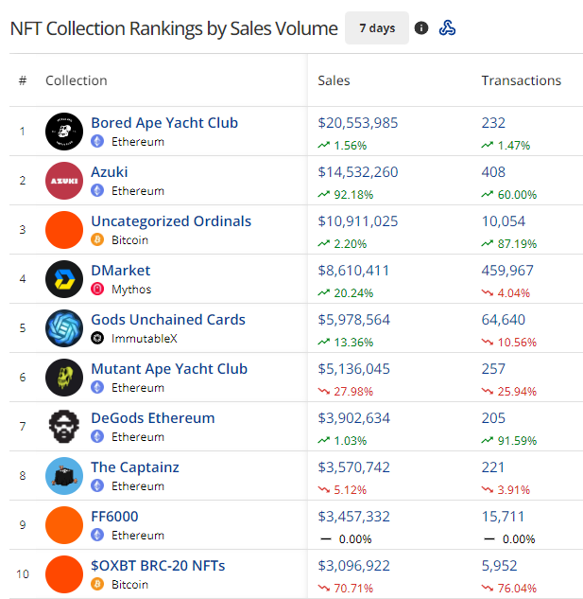Click DMarket transactions count 459,967
The width and height of the screenshot is (583, 599).
coord(507,271)
